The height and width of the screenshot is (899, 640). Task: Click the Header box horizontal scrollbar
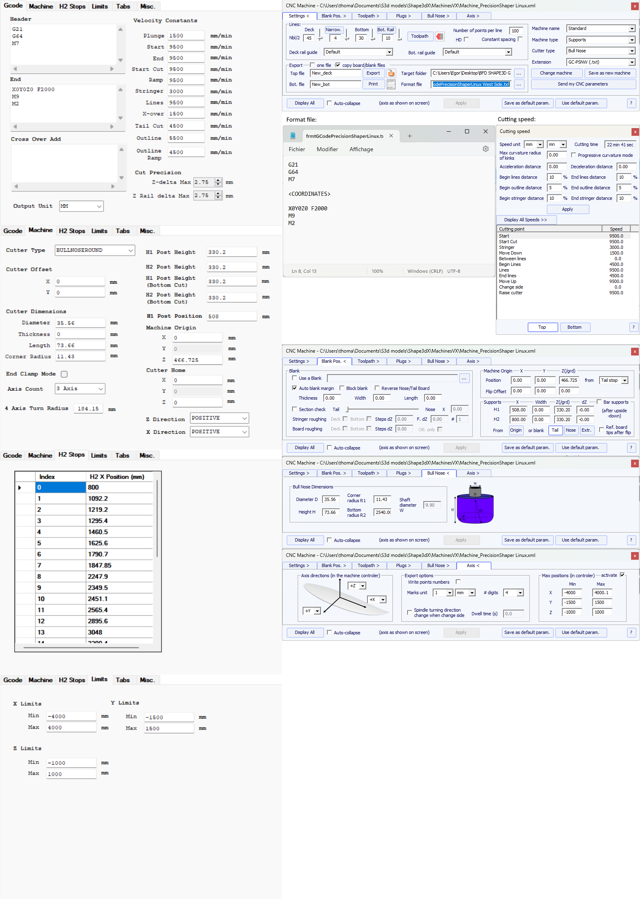pyautogui.click(x=63, y=69)
